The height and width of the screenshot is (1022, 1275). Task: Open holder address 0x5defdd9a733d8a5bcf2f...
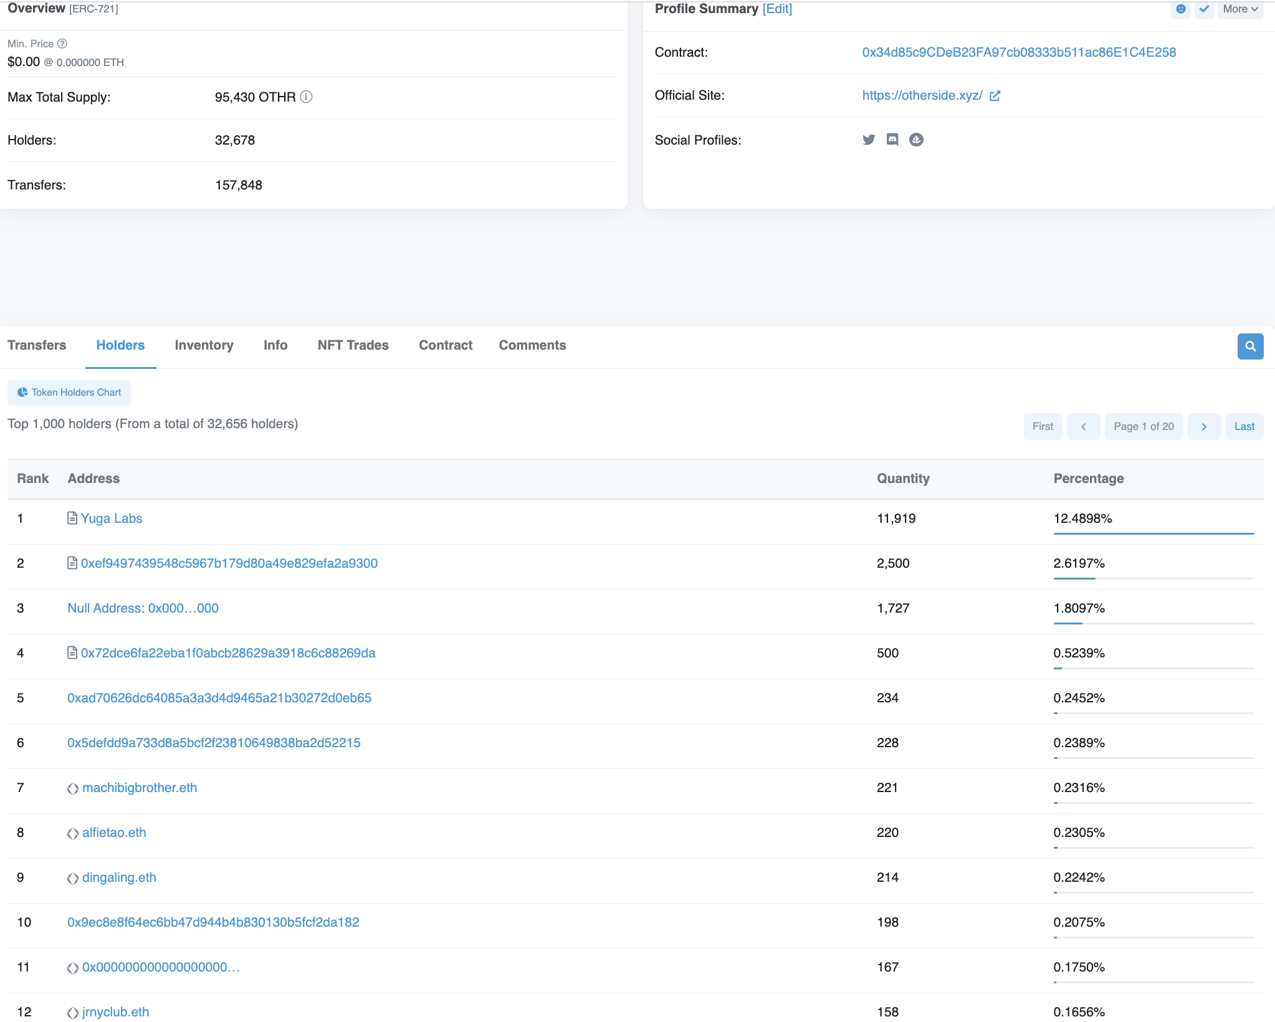[214, 743]
